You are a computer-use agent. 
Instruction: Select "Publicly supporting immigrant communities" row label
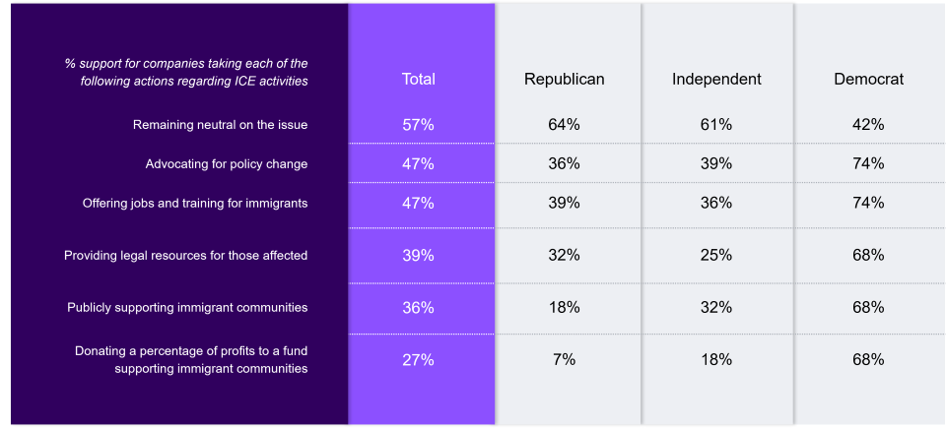pos(187,308)
